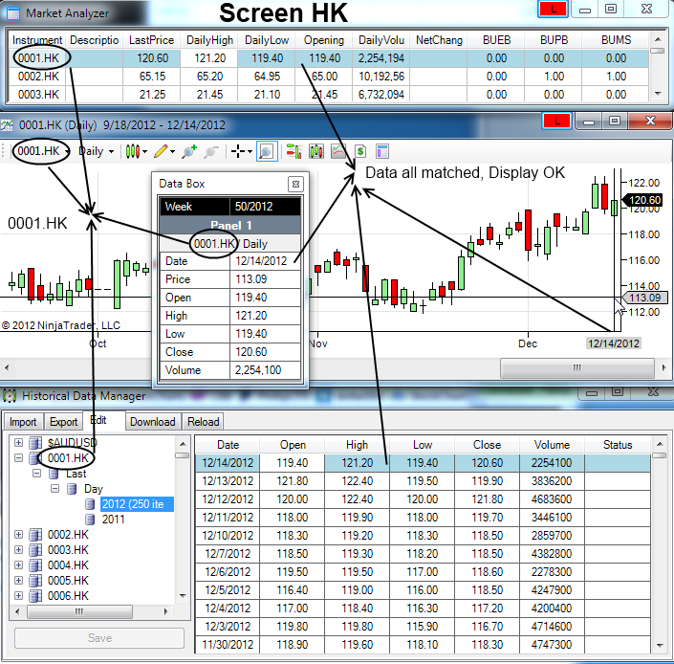Click database icon beside Day node
The height and width of the screenshot is (664, 674).
pyautogui.click(x=72, y=489)
